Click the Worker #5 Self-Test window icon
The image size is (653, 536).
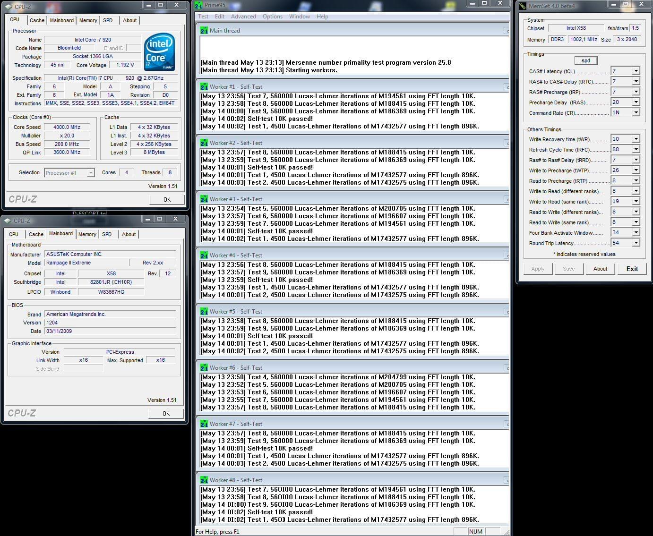click(204, 311)
